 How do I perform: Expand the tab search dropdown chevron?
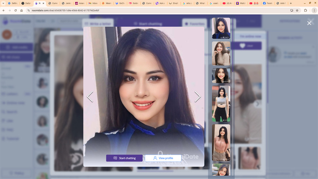[3, 3]
